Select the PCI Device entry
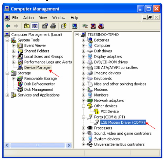 tap(110, 112)
